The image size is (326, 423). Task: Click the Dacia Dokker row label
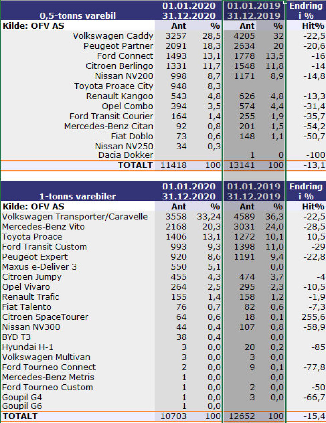click(126, 155)
